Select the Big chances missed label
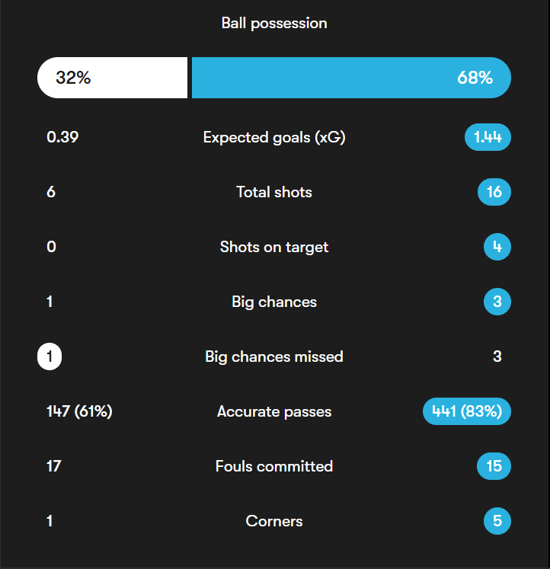 (x=274, y=357)
